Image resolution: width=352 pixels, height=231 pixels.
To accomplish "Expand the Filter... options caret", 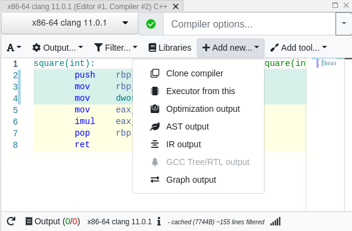I will (135, 47).
